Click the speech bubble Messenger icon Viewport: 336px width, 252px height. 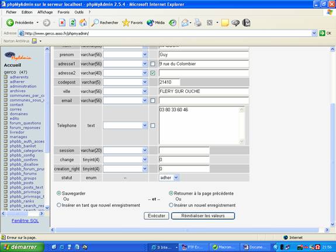pyautogui.click(x=235, y=23)
